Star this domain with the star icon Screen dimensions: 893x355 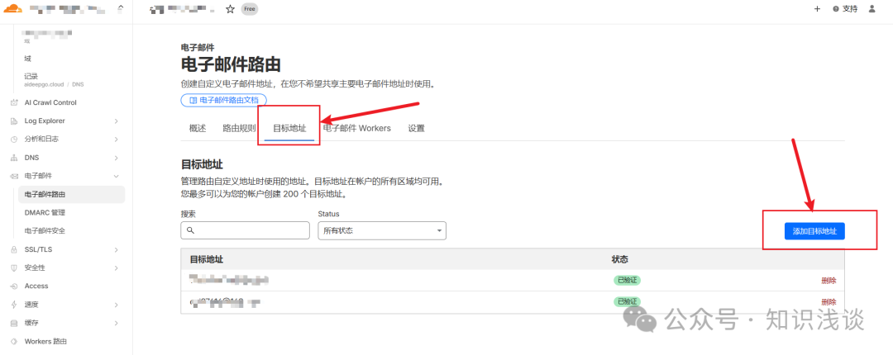230,9
